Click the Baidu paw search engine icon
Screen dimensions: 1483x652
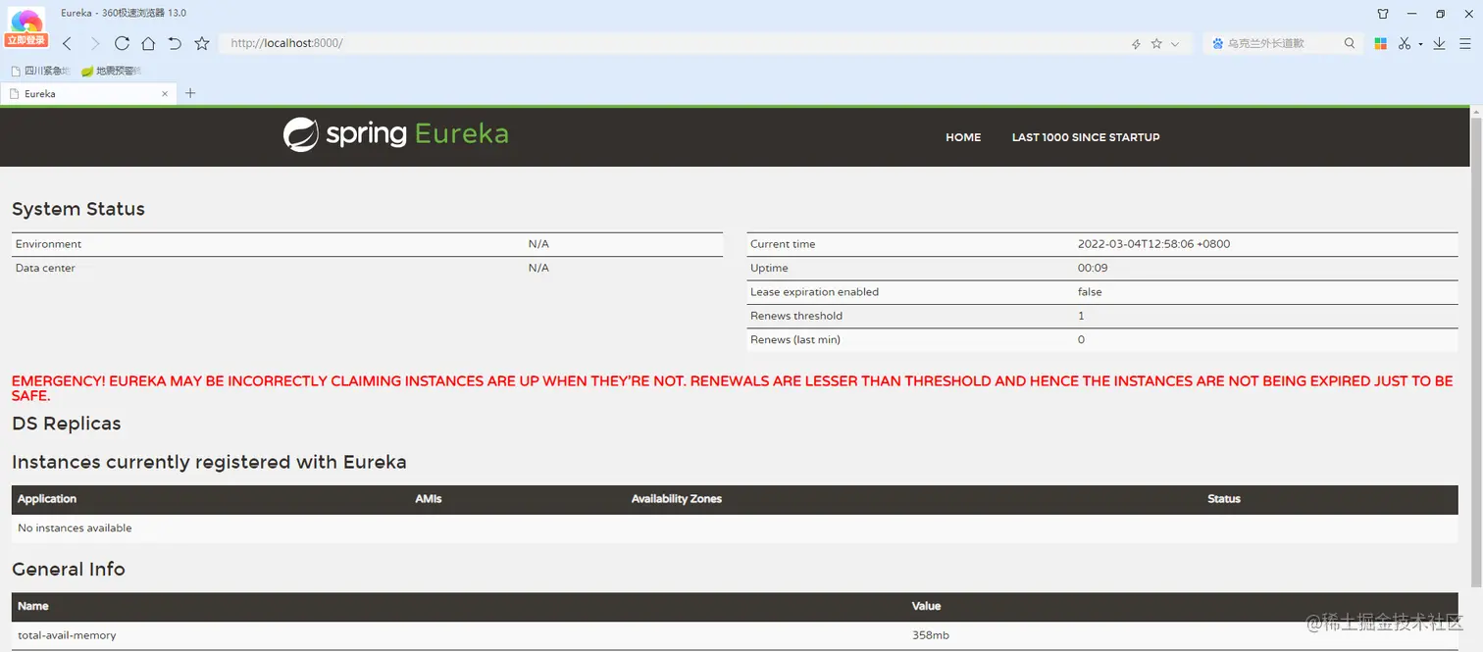pyautogui.click(x=1218, y=43)
